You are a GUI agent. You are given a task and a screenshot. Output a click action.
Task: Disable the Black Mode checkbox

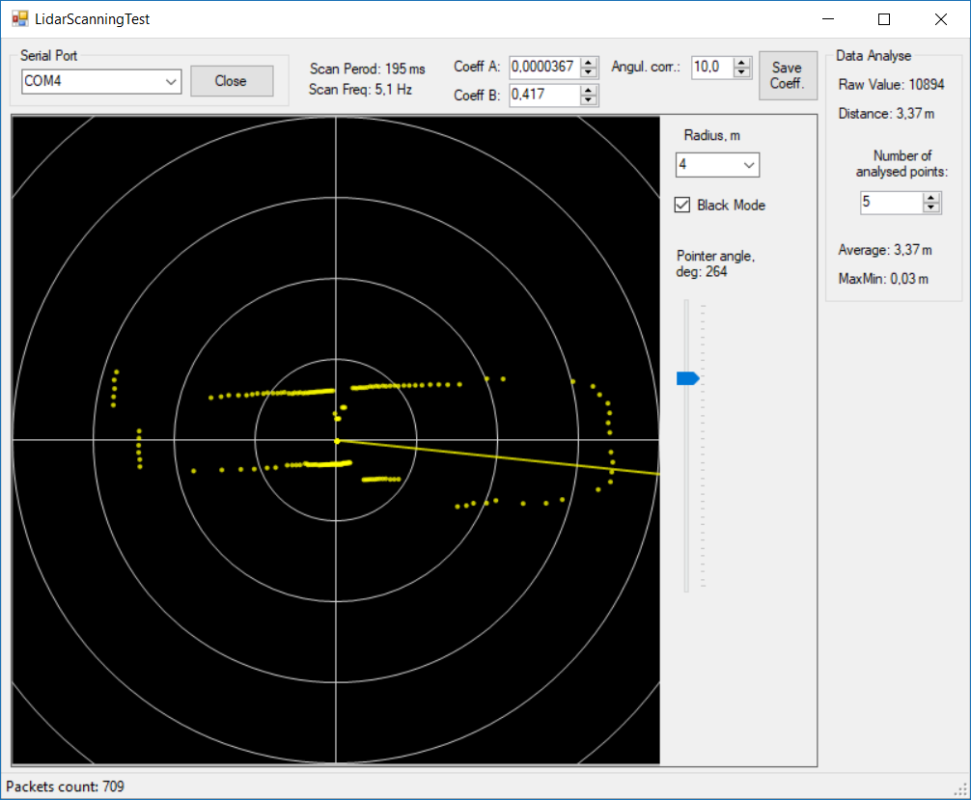[x=682, y=205]
